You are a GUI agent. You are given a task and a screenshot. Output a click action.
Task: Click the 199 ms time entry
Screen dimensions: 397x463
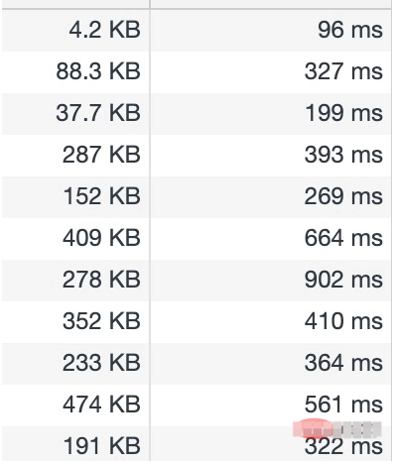[344, 113]
